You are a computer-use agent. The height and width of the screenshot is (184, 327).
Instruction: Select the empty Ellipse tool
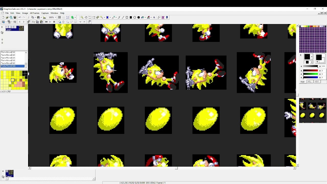click(x=135, y=17)
